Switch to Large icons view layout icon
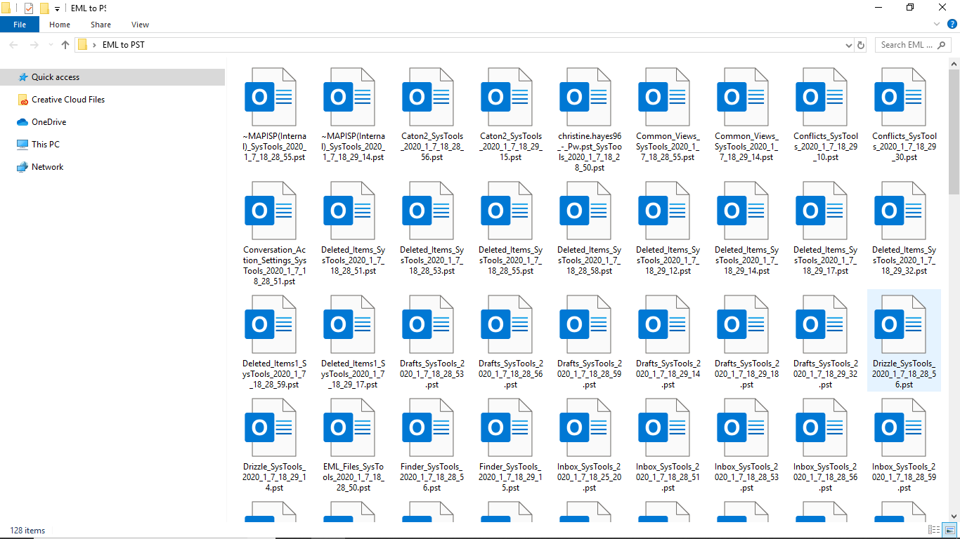Screen dimensions: 960x539 pyautogui.click(x=949, y=531)
